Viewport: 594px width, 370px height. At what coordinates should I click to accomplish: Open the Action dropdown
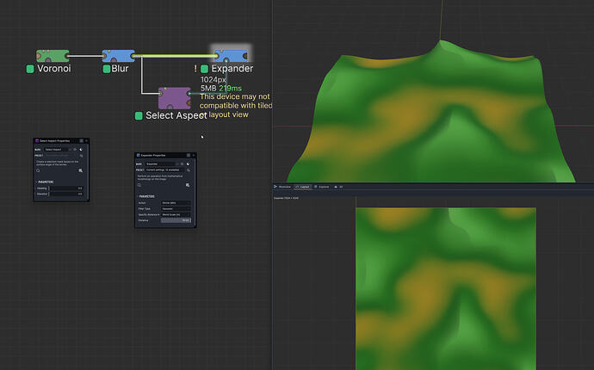click(x=176, y=203)
